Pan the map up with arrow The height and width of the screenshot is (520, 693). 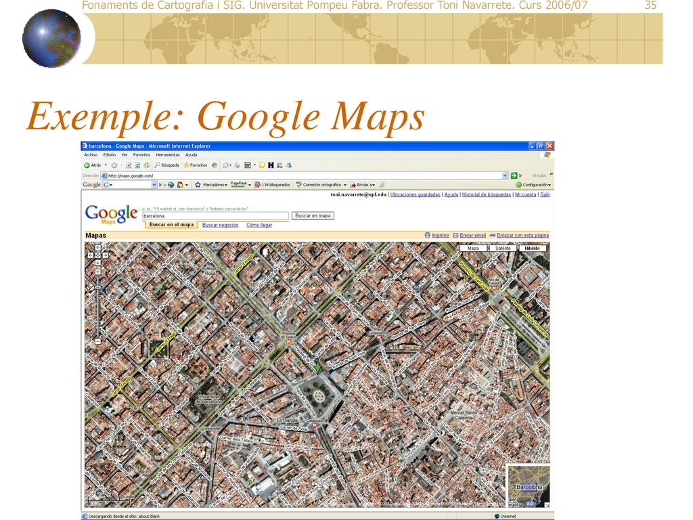[x=97, y=248]
